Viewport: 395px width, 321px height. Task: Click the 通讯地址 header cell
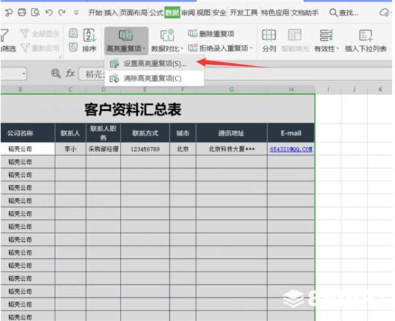pyautogui.click(x=231, y=133)
